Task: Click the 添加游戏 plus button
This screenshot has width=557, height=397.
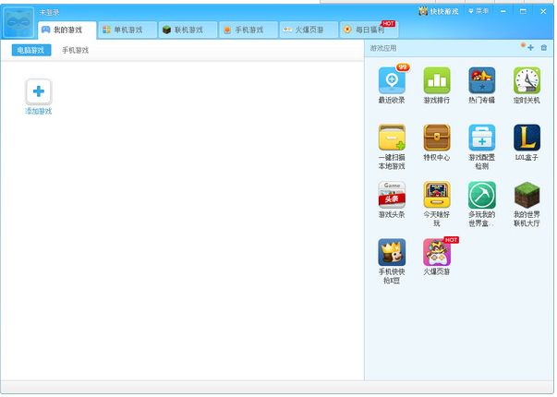Action: (x=38, y=91)
